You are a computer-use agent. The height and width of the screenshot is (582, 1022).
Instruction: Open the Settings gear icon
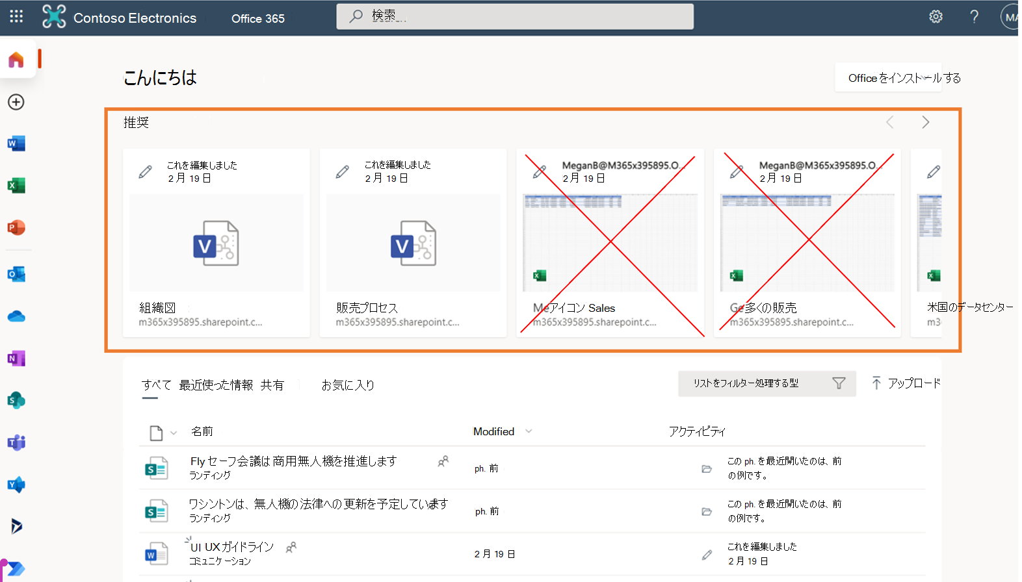(x=936, y=17)
